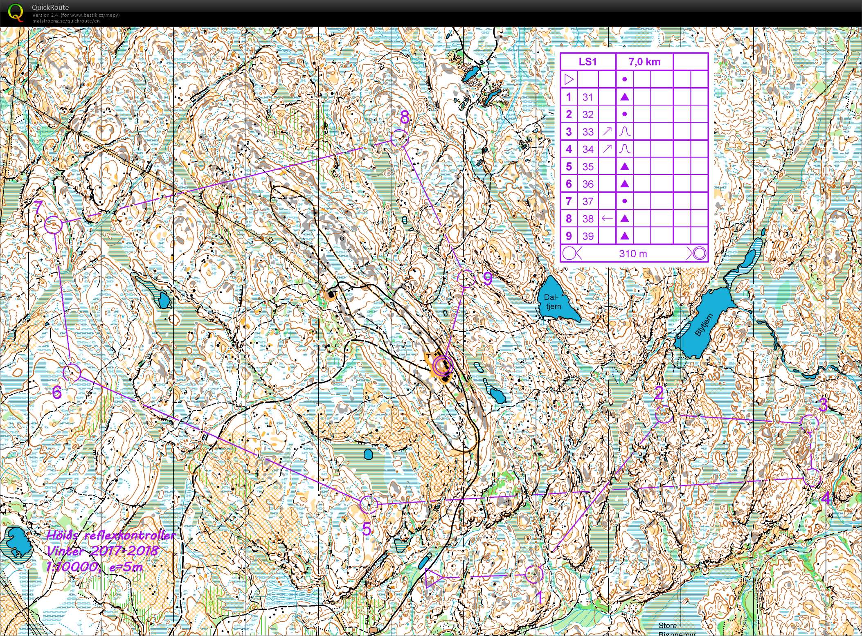Viewport: 862px width, 636px height.
Task: Click the 310 m finish distance text
Action: 633,254
